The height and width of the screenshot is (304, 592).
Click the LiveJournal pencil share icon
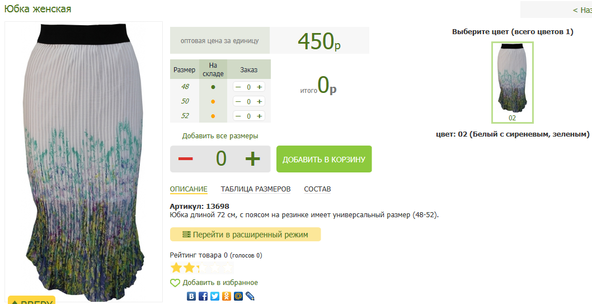click(250, 296)
